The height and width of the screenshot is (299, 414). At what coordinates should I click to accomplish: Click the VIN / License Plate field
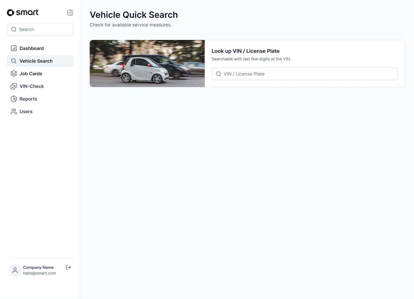(305, 74)
